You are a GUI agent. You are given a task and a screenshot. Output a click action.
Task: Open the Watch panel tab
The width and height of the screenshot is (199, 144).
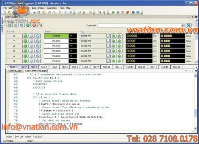[28, 136]
